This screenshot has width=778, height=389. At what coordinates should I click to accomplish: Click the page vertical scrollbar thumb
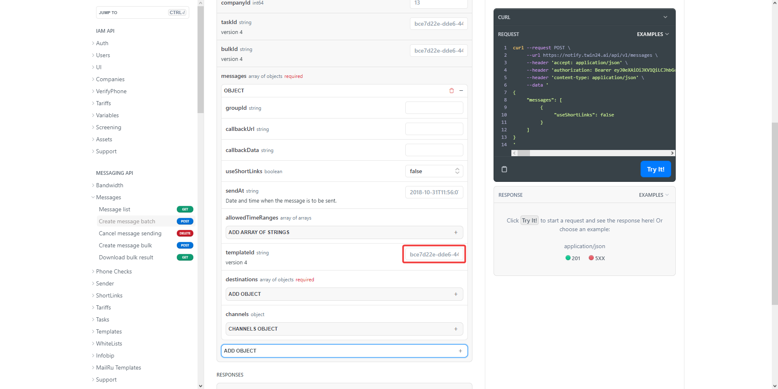coord(775,214)
